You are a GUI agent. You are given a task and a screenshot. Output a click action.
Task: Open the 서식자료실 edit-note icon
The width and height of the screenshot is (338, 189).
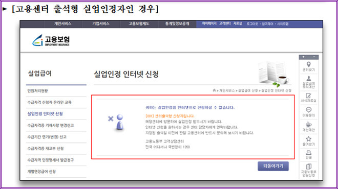point(308,96)
